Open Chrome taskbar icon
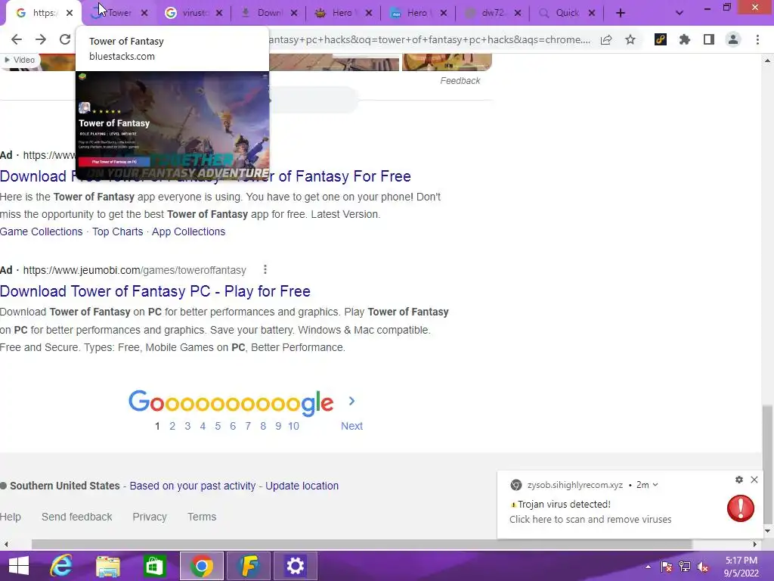 coord(201,566)
